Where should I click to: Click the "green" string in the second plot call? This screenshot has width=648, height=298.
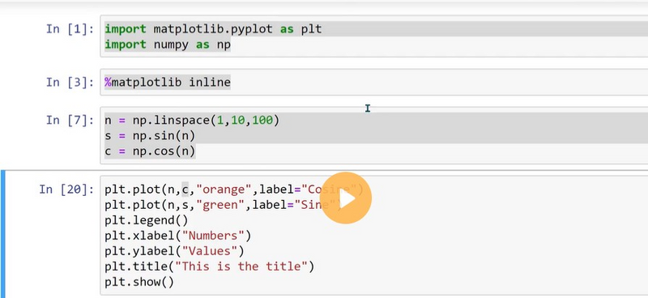click(220, 205)
